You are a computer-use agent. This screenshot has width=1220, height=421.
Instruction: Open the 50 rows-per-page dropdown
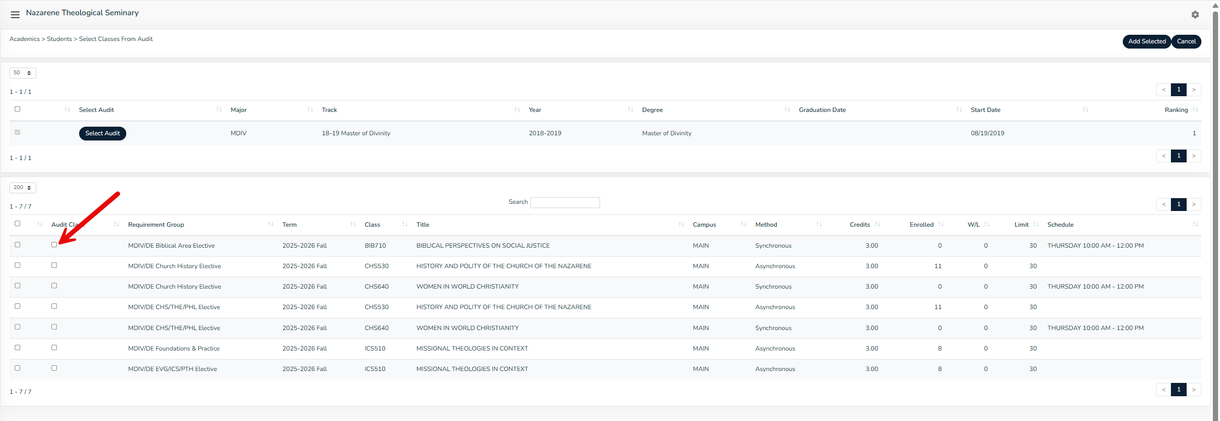pos(22,73)
